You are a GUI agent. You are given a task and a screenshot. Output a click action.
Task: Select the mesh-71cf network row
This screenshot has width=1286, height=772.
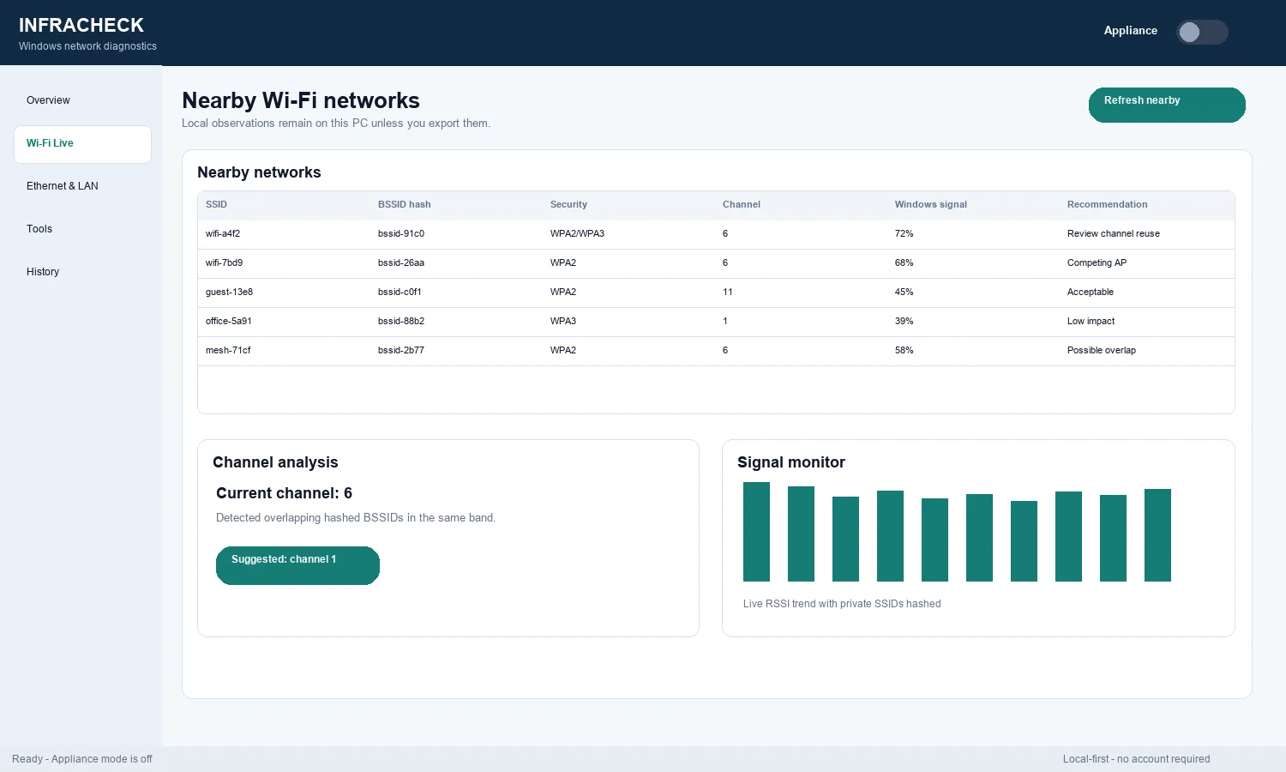coord(716,351)
